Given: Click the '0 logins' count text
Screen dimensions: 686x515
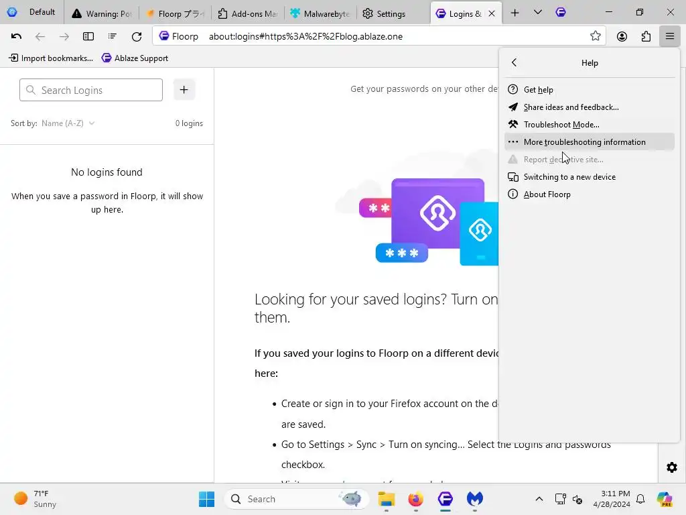Looking at the screenshot, I should [189, 123].
